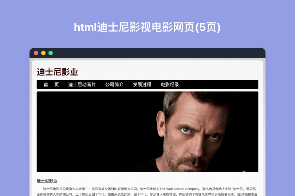Open the 电影纪录 page link
The height and width of the screenshot is (196, 295).
(x=170, y=85)
